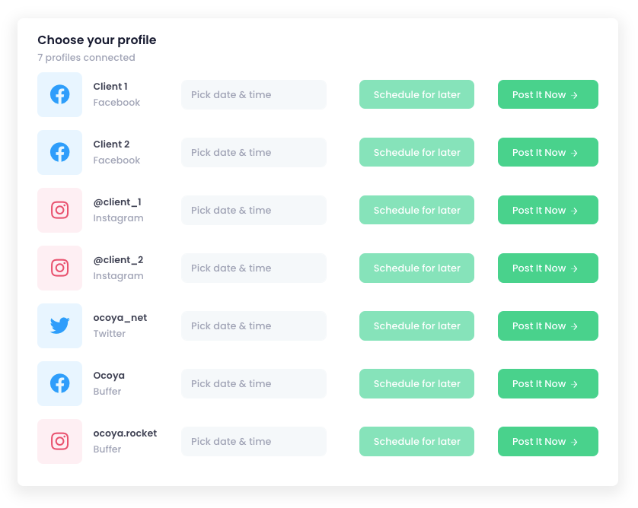Post It Now to Ocoya Buffer

(548, 383)
